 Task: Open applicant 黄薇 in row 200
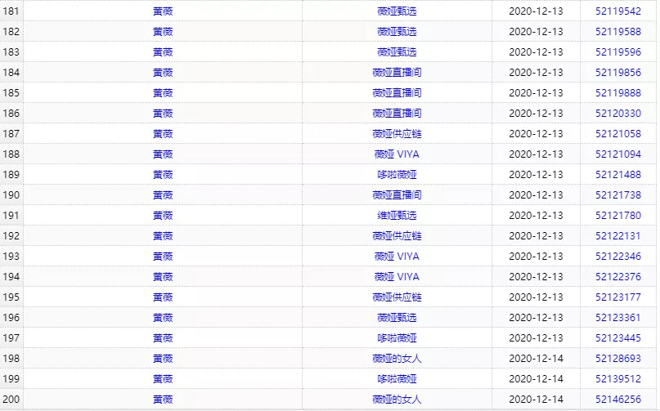point(163,400)
